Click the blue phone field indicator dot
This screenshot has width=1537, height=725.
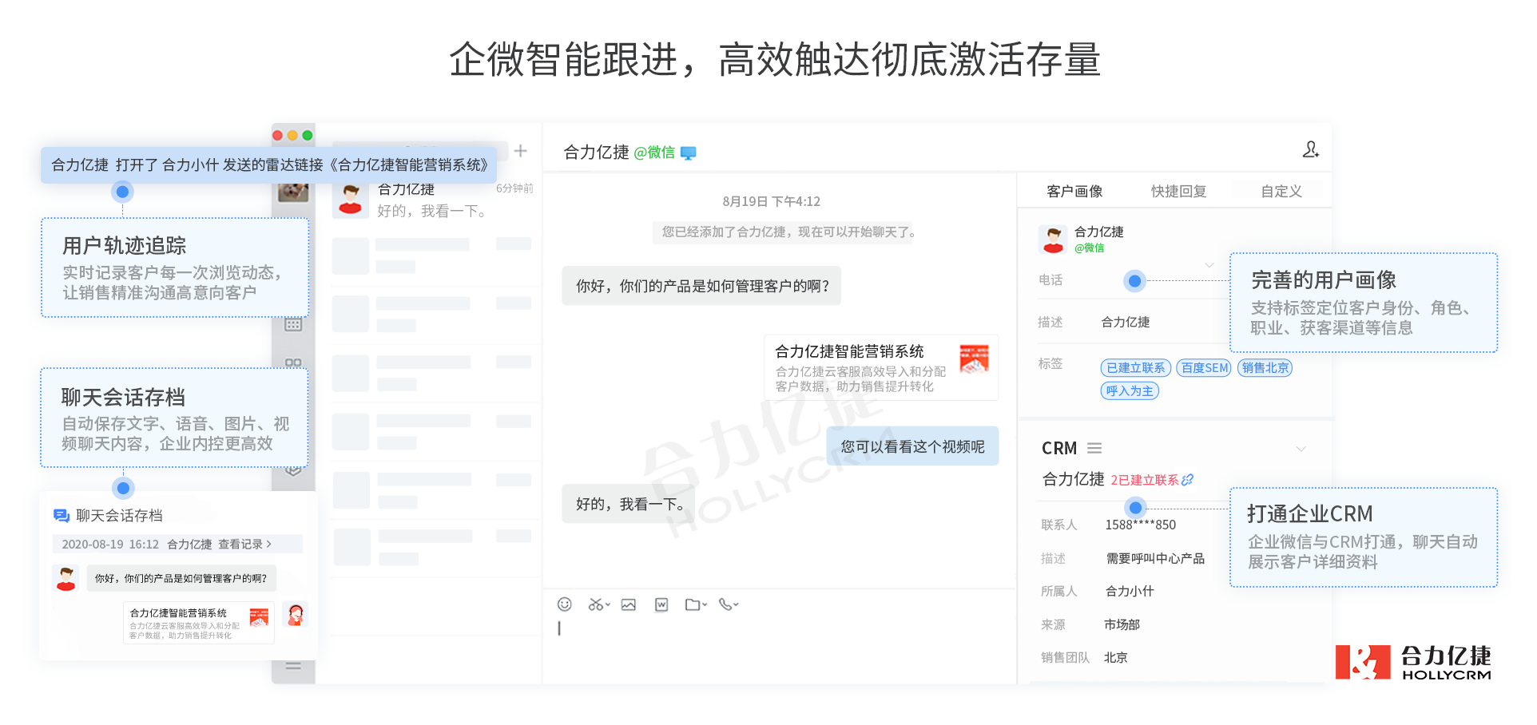[1134, 280]
